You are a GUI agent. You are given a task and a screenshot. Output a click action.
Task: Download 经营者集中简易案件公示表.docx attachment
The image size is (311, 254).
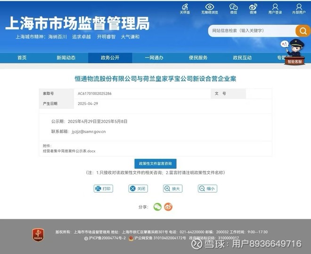click(x=69, y=151)
